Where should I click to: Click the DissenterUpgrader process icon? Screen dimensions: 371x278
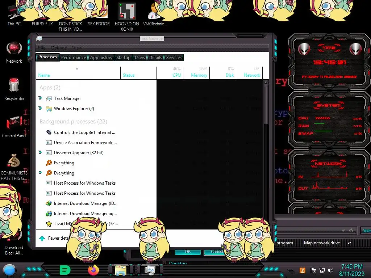[x=49, y=153]
